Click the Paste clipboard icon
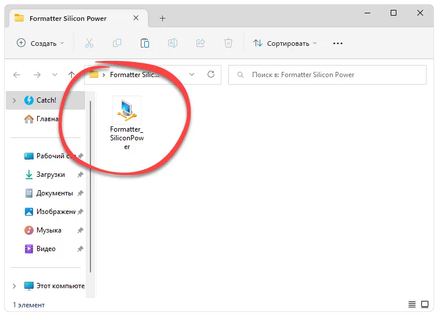 point(145,43)
